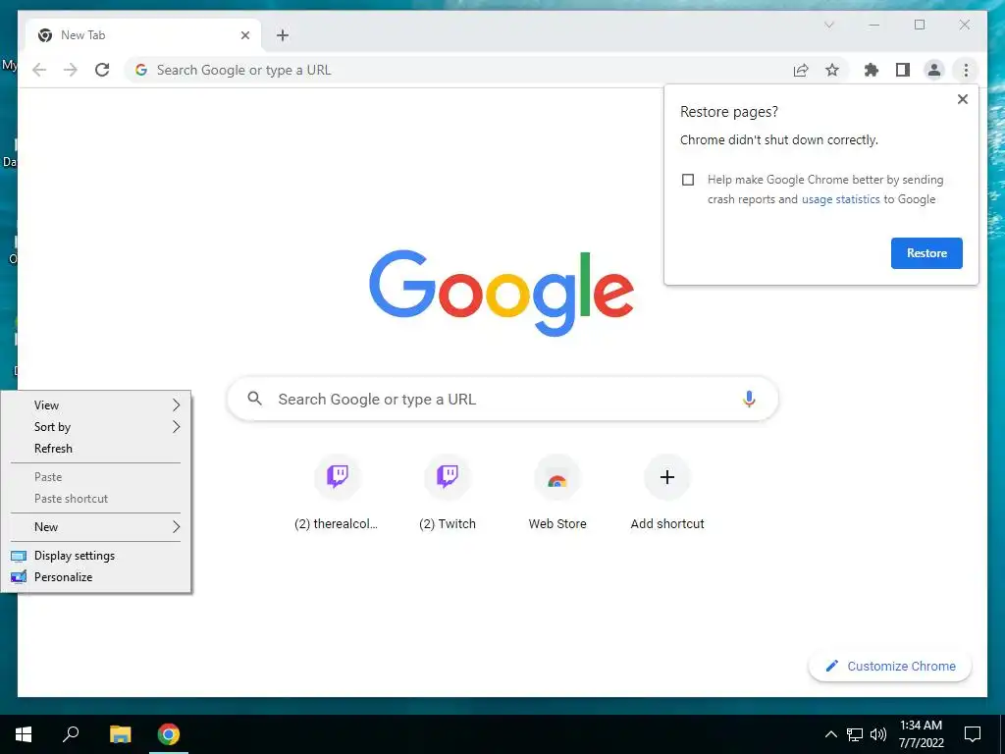Click the magnifier icon in search box
This screenshot has height=754, width=1005.
pyautogui.click(x=254, y=399)
